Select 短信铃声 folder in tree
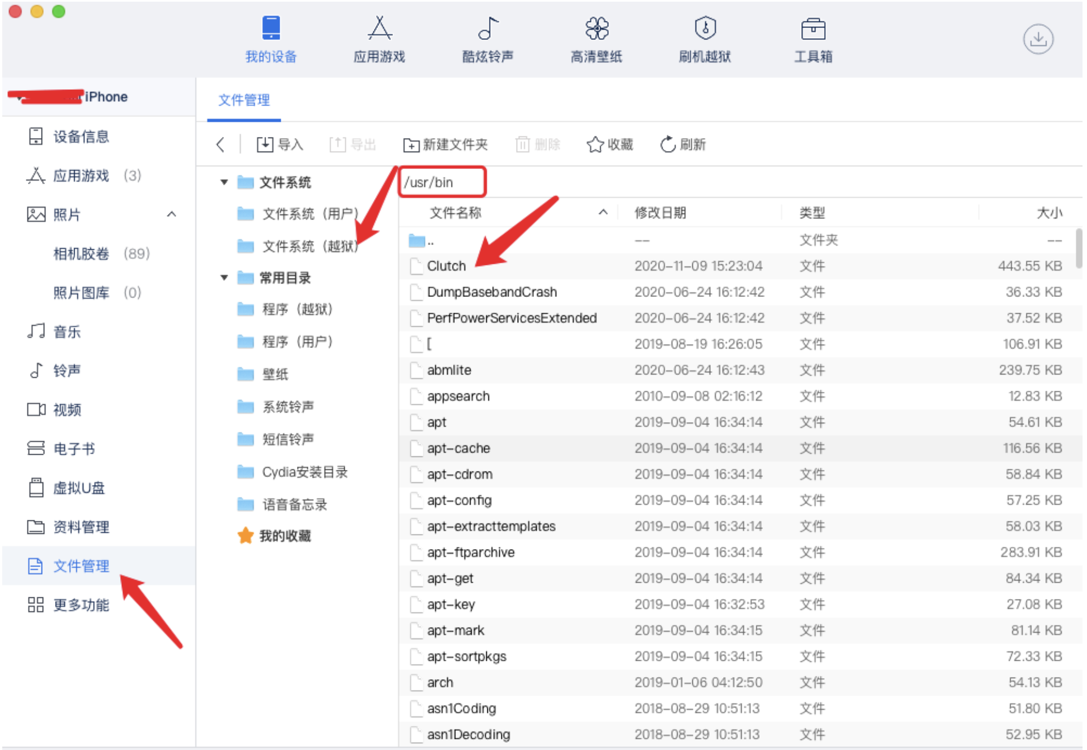Screen dimensions: 1087x750 click(275, 440)
